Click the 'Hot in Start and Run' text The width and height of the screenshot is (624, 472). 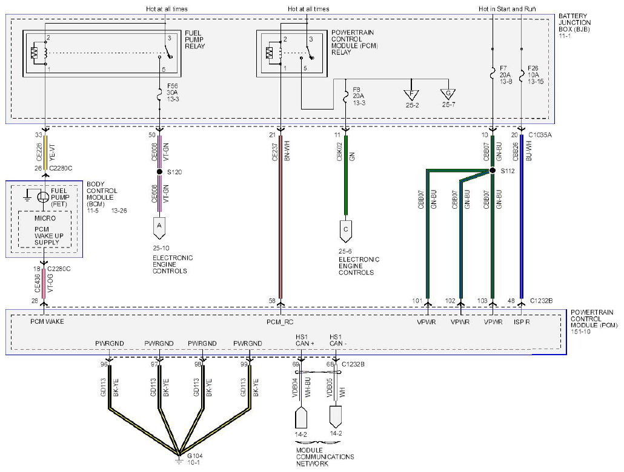point(507,8)
